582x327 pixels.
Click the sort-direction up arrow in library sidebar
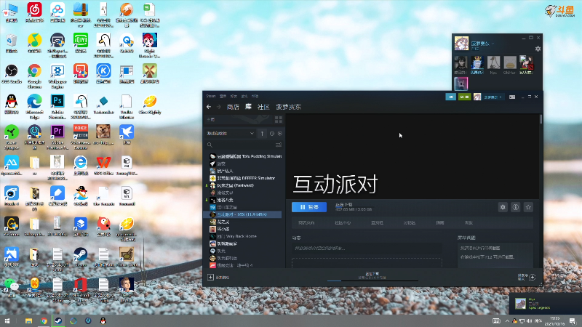[262, 134]
